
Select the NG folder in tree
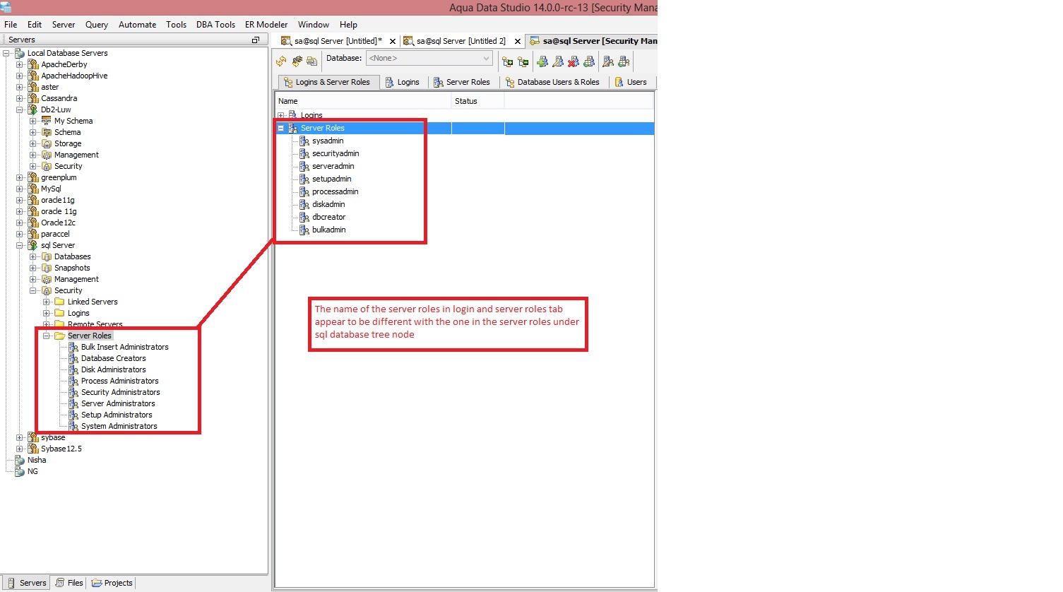pos(32,471)
